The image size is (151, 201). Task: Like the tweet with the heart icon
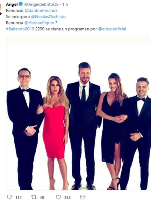coord(58,197)
